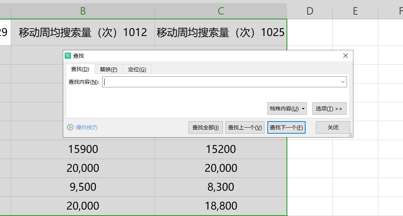Expand the 查找内容 history dropdown arrow
403x216 pixels.
coord(343,82)
